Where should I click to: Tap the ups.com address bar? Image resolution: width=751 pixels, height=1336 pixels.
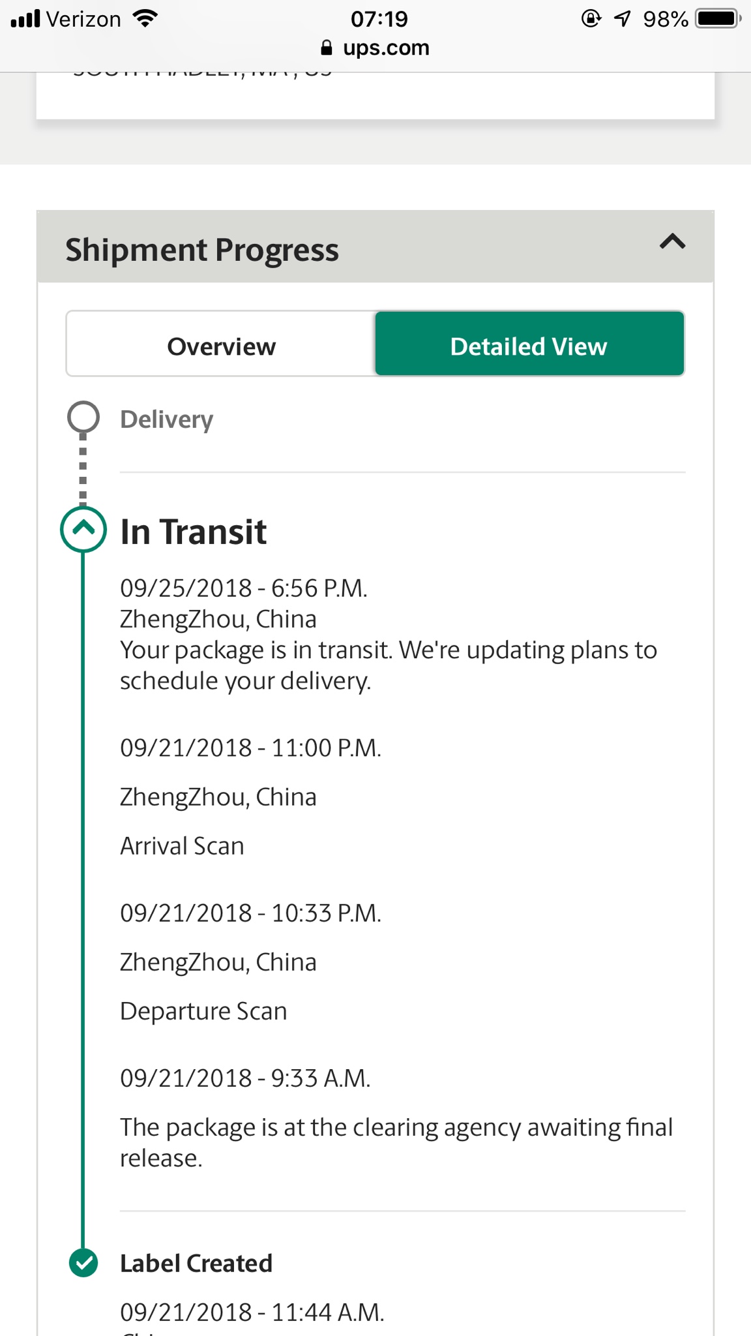[375, 48]
